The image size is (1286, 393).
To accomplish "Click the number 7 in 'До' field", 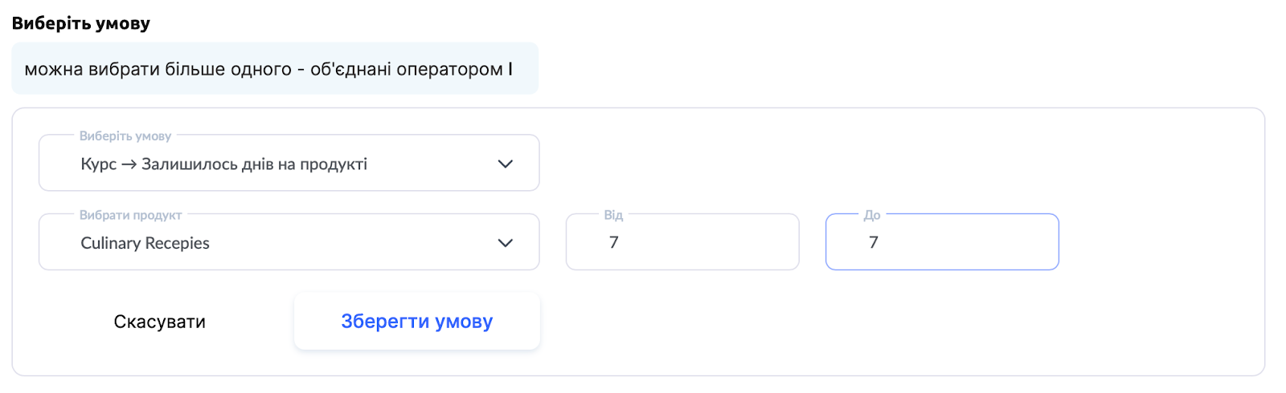I will coord(874,242).
